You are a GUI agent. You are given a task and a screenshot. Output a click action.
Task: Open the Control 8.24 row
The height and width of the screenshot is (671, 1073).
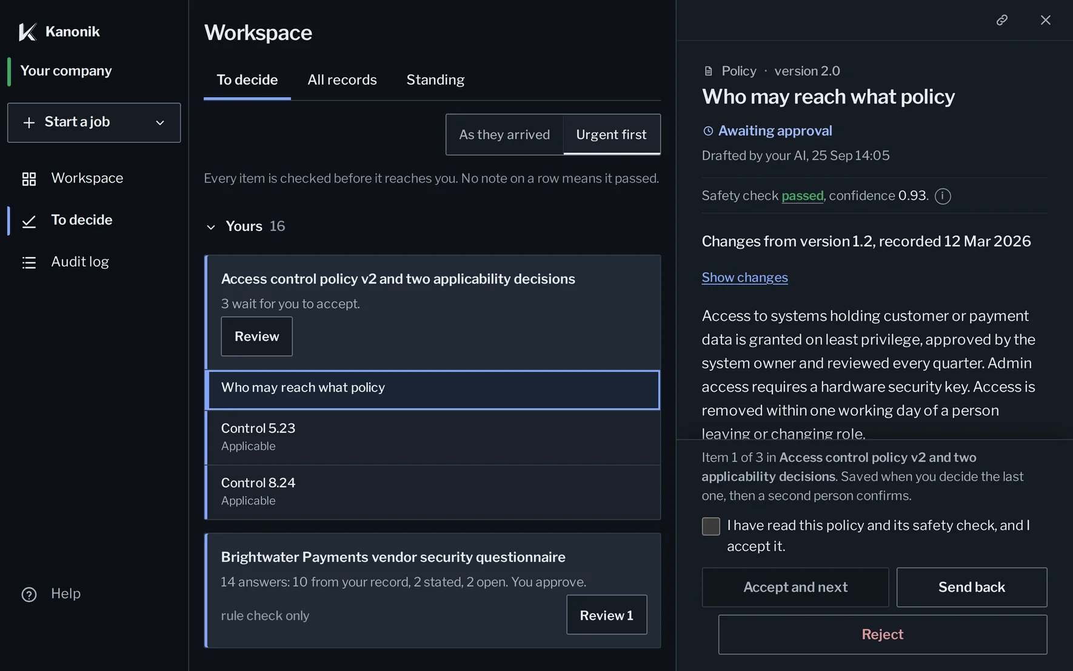pyautogui.click(x=433, y=492)
